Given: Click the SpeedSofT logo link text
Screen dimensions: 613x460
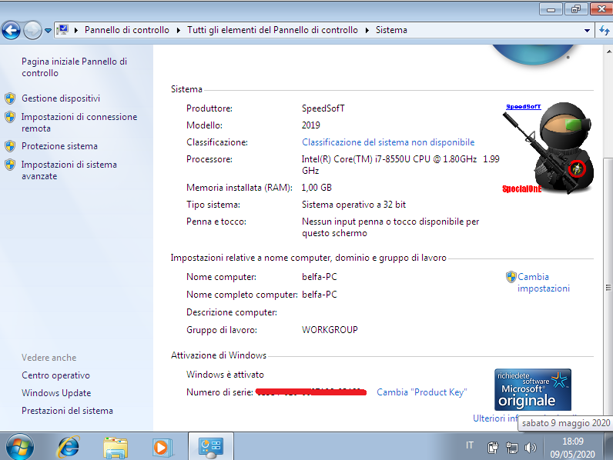Looking at the screenshot, I should [x=524, y=107].
